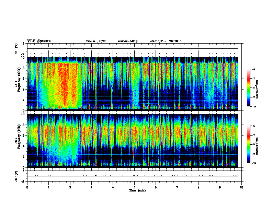Click ch.2 colorbar tick label "-8"
The height and width of the screenshot is (210, 272).
tap(253, 144)
